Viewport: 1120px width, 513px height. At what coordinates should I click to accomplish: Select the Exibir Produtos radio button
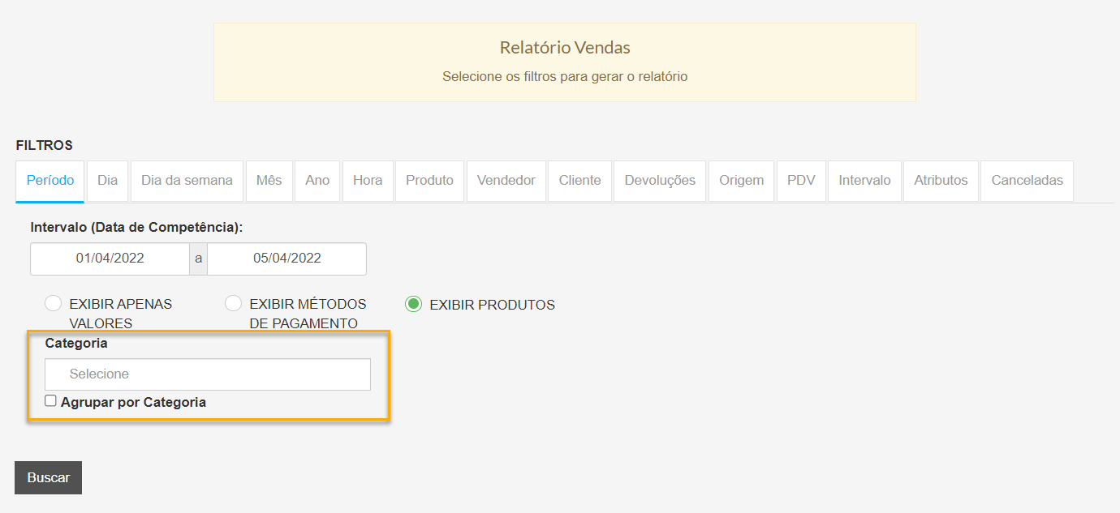[414, 305]
